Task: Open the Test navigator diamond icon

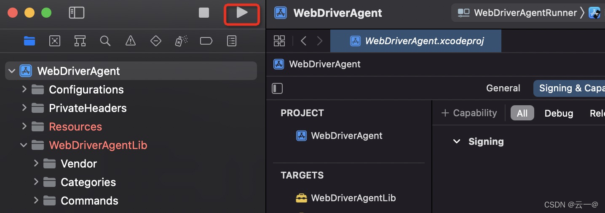Action: 156,41
